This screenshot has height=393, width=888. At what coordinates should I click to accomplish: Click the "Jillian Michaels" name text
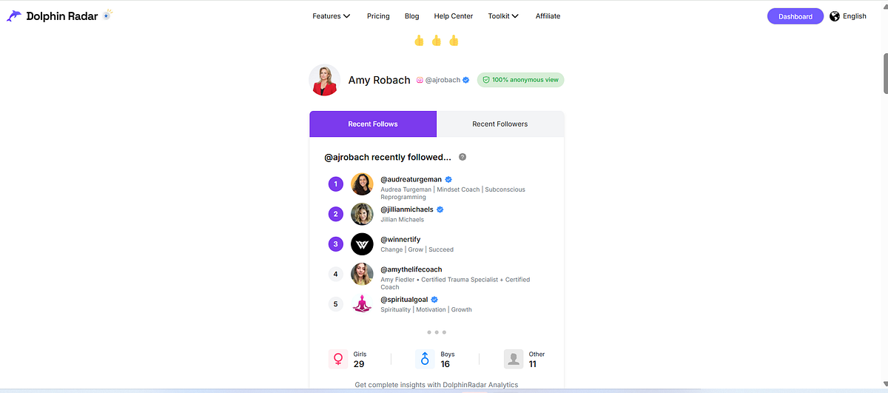(403, 220)
